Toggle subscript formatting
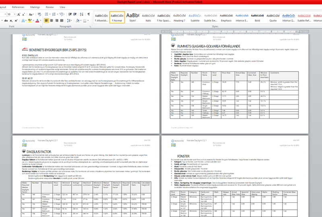Screen dimensions: 322x217 [x=11, y=20]
